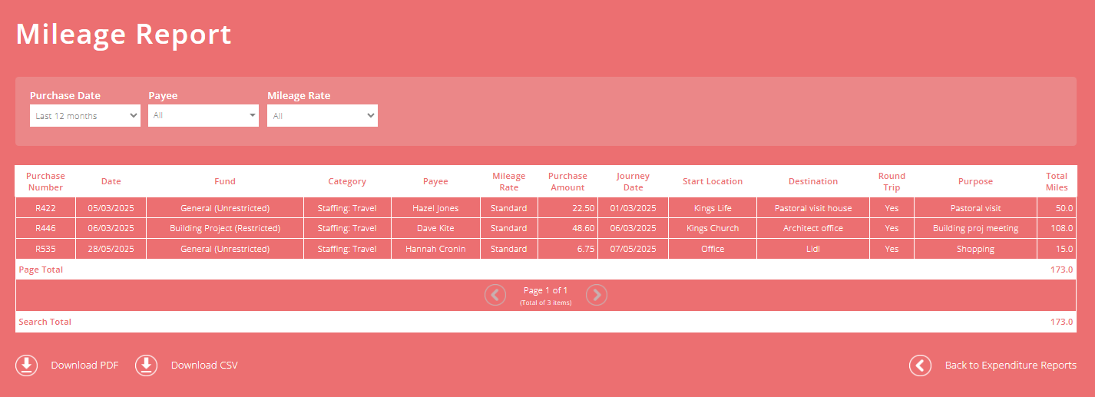Select purchase number R422
Viewport: 1095px width, 397px height.
point(46,208)
